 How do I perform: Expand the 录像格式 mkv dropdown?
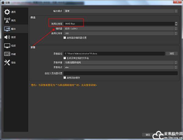120,67
